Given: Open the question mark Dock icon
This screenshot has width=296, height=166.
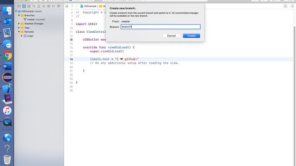Looking at the screenshot, I should coord(7,148).
